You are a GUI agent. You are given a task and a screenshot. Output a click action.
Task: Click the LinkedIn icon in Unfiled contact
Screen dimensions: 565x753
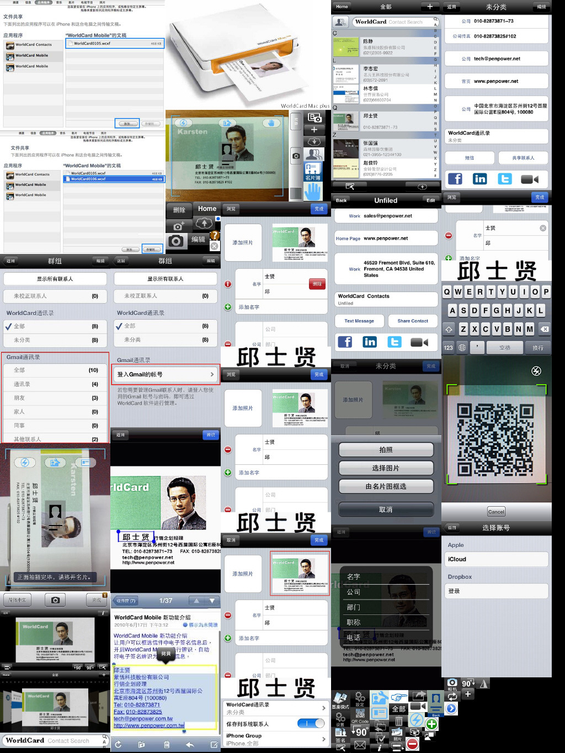370,342
